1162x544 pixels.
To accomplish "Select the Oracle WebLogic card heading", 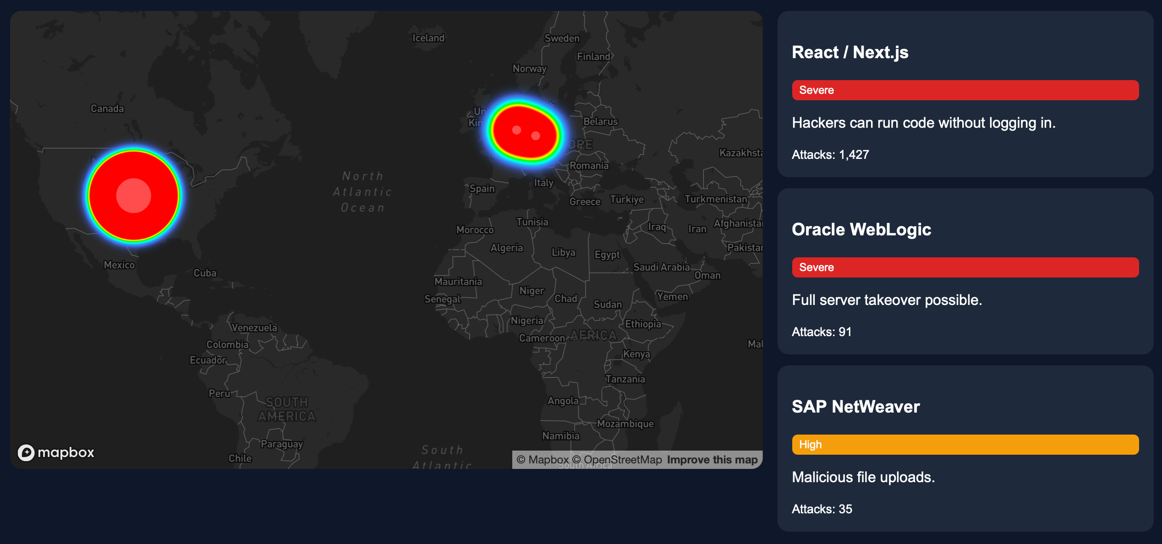I will coord(861,229).
